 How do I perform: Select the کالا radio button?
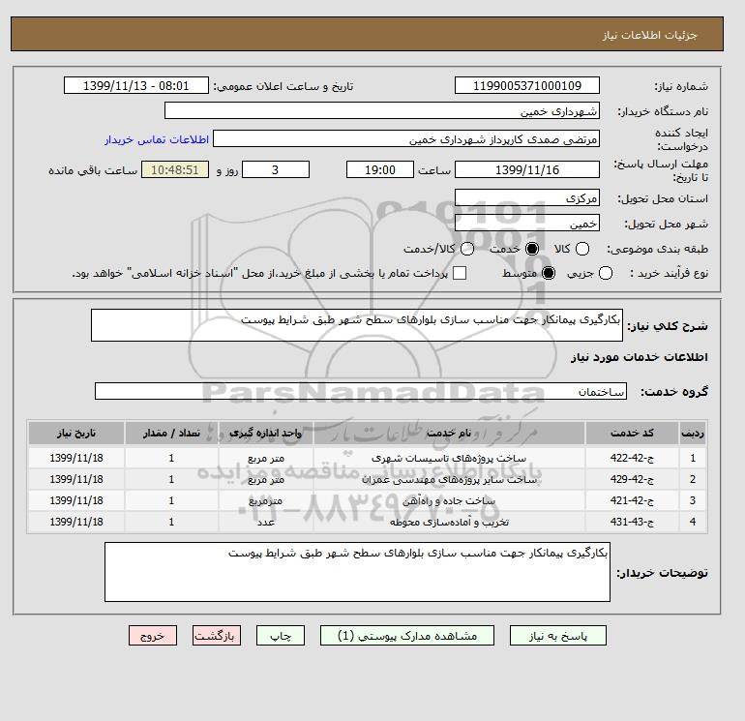click(x=582, y=249)
